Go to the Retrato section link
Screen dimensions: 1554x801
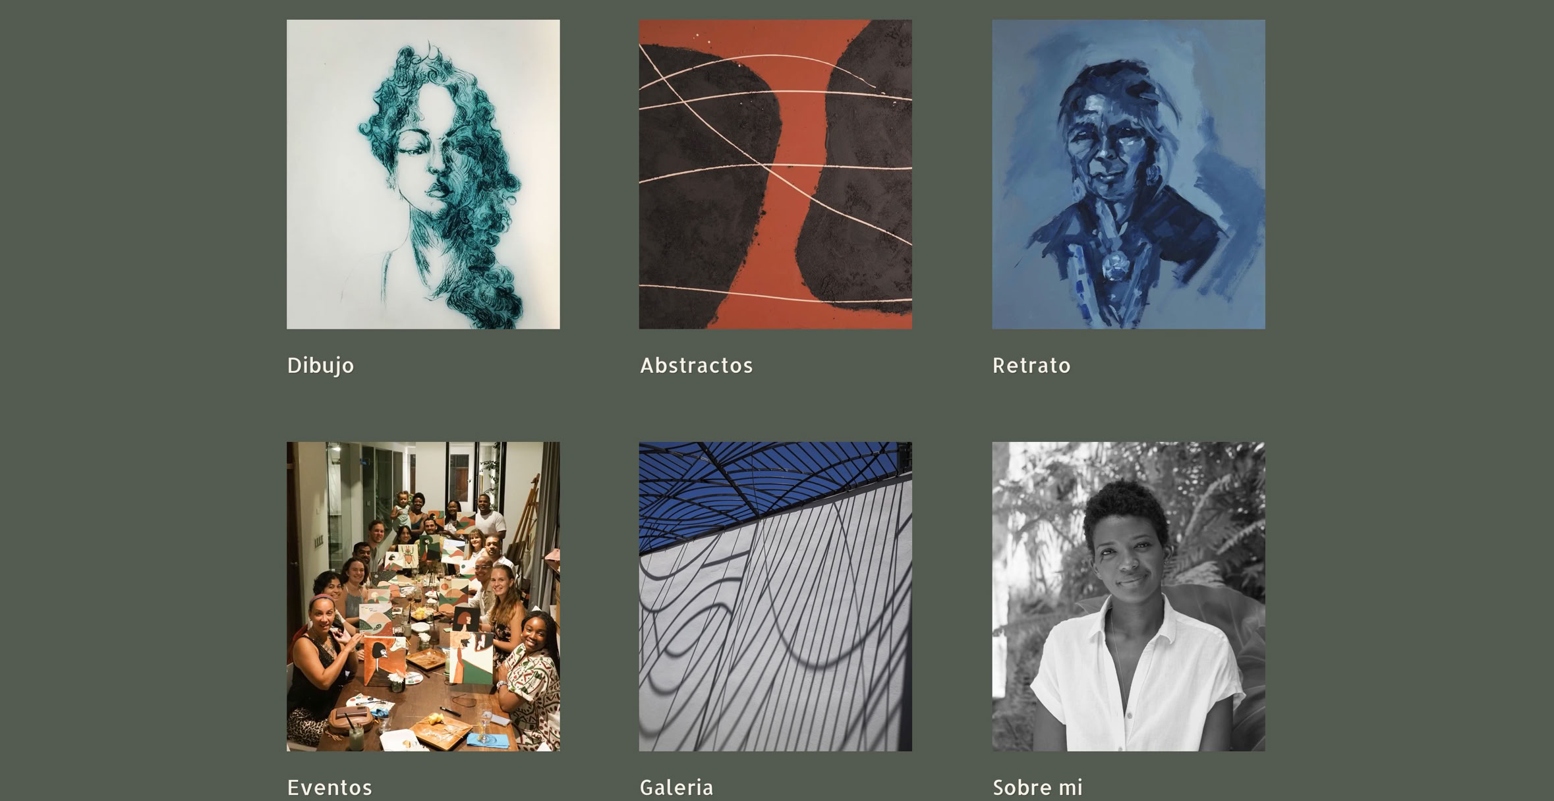coord(1032,366)
